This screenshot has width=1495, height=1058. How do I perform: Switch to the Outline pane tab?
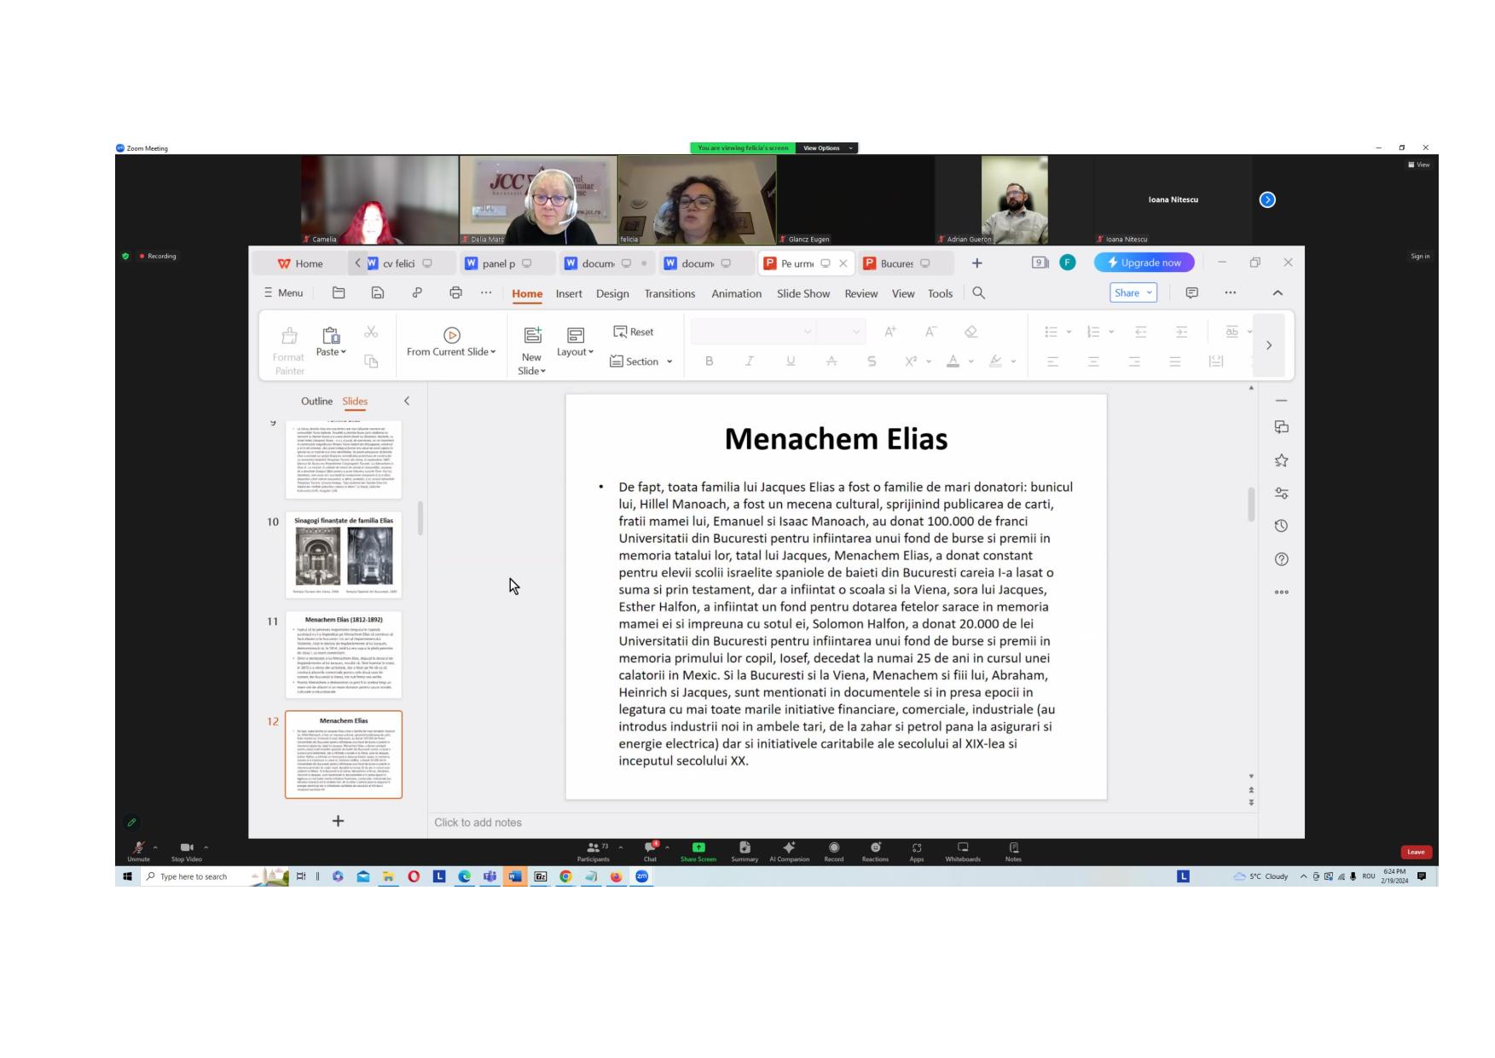316,401
